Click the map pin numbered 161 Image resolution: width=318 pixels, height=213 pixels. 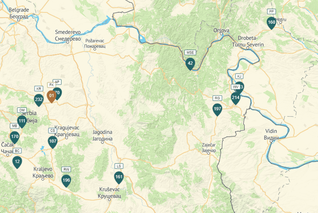(119, 178)
